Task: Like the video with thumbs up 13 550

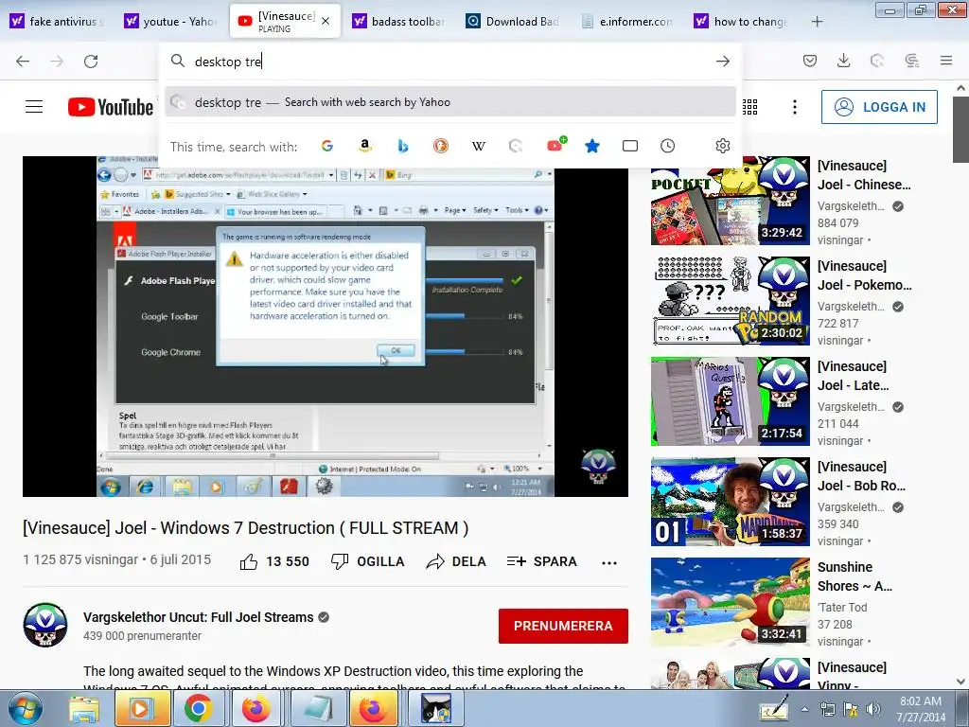Action: (274, 561)
